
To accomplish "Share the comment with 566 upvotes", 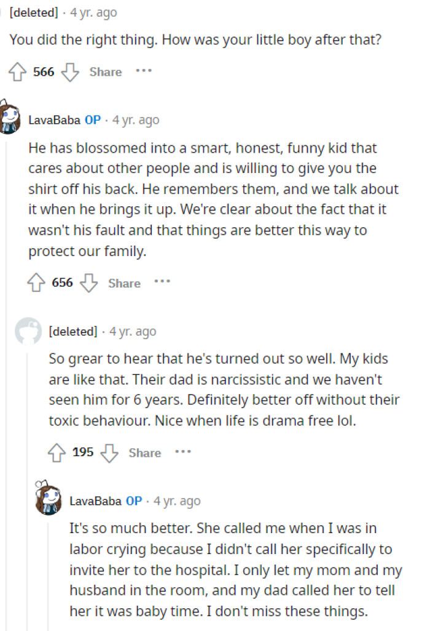I will tap(104, 71).
